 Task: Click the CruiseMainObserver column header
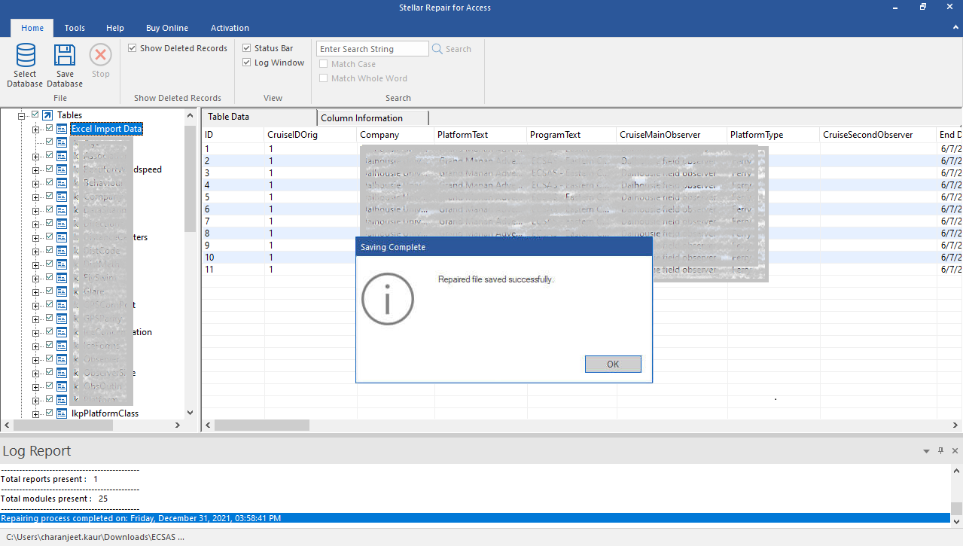pyautogui.click(x=672, y=135)
